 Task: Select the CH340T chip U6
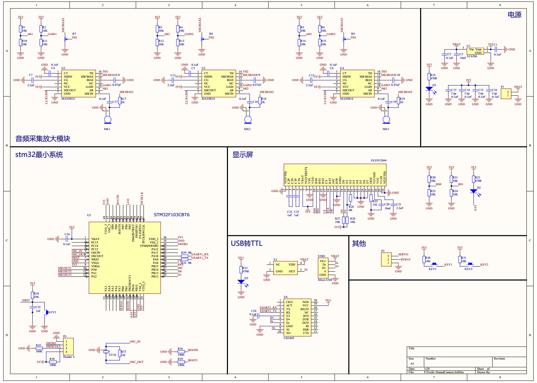(x=297, y=317)
